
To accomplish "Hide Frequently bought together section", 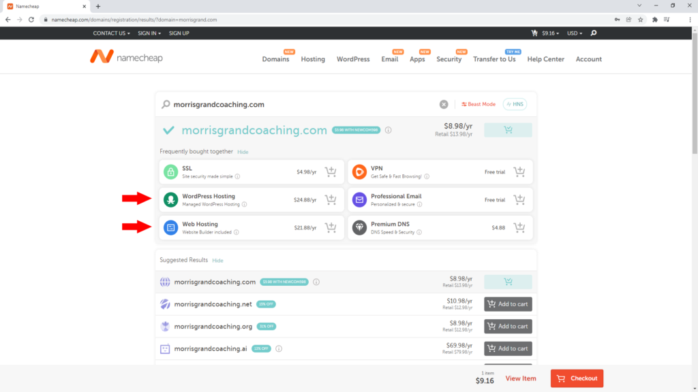I will (x=243, y=152).
